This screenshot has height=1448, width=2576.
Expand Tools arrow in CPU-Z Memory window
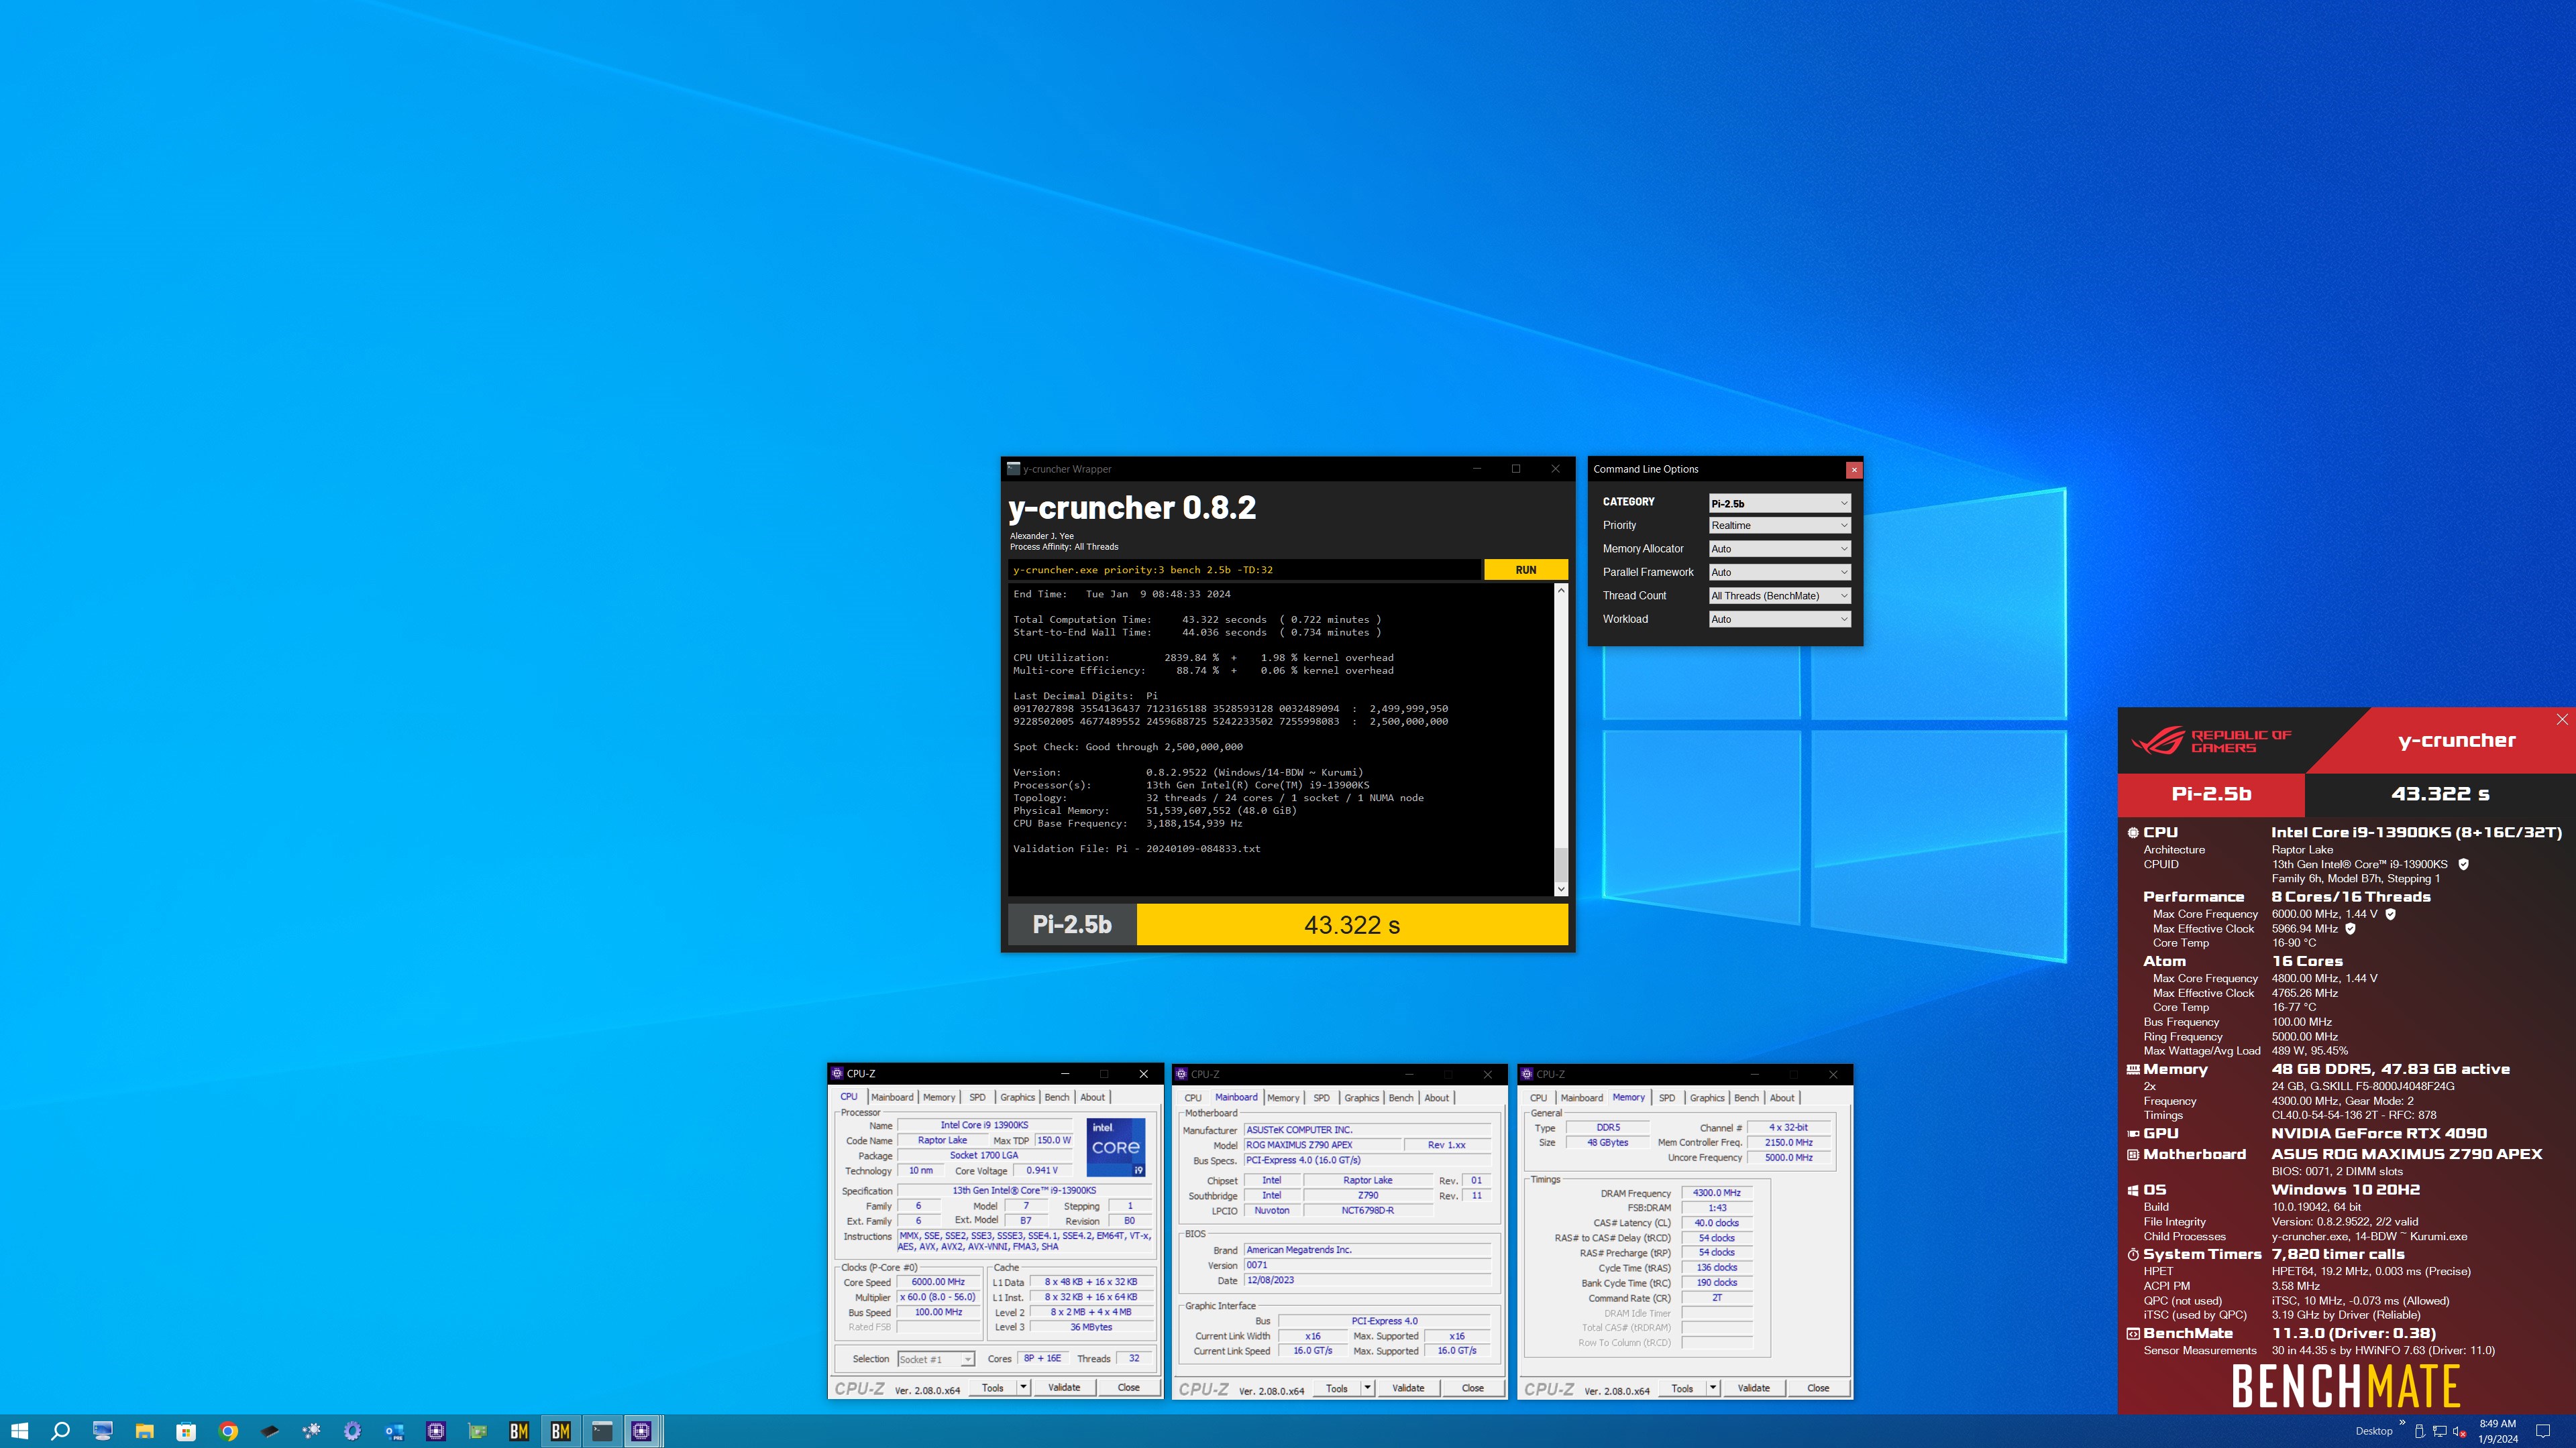[1712, 1388]
